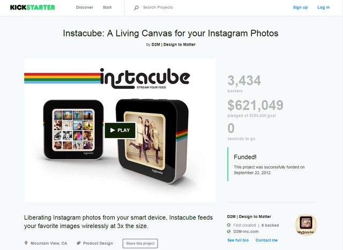
Task: Click the Log in link
Action: pos(323,7)
